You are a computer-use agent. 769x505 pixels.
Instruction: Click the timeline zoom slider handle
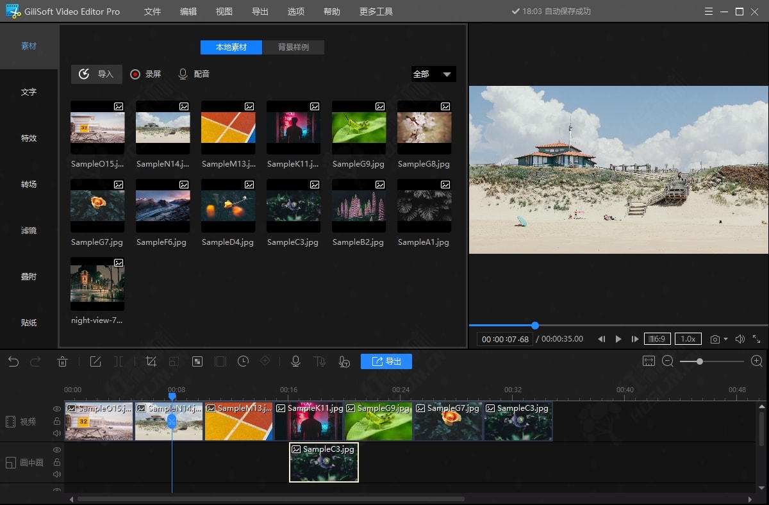tap(700, 361)
